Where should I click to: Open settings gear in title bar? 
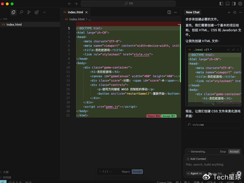coord(240,3)
